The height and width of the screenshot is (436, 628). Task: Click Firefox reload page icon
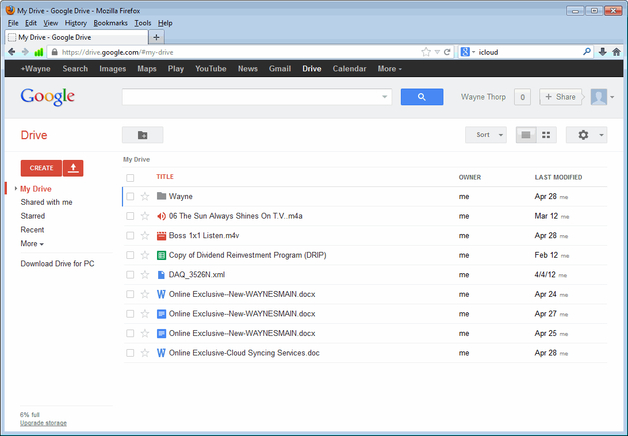[x=447, y=52]
